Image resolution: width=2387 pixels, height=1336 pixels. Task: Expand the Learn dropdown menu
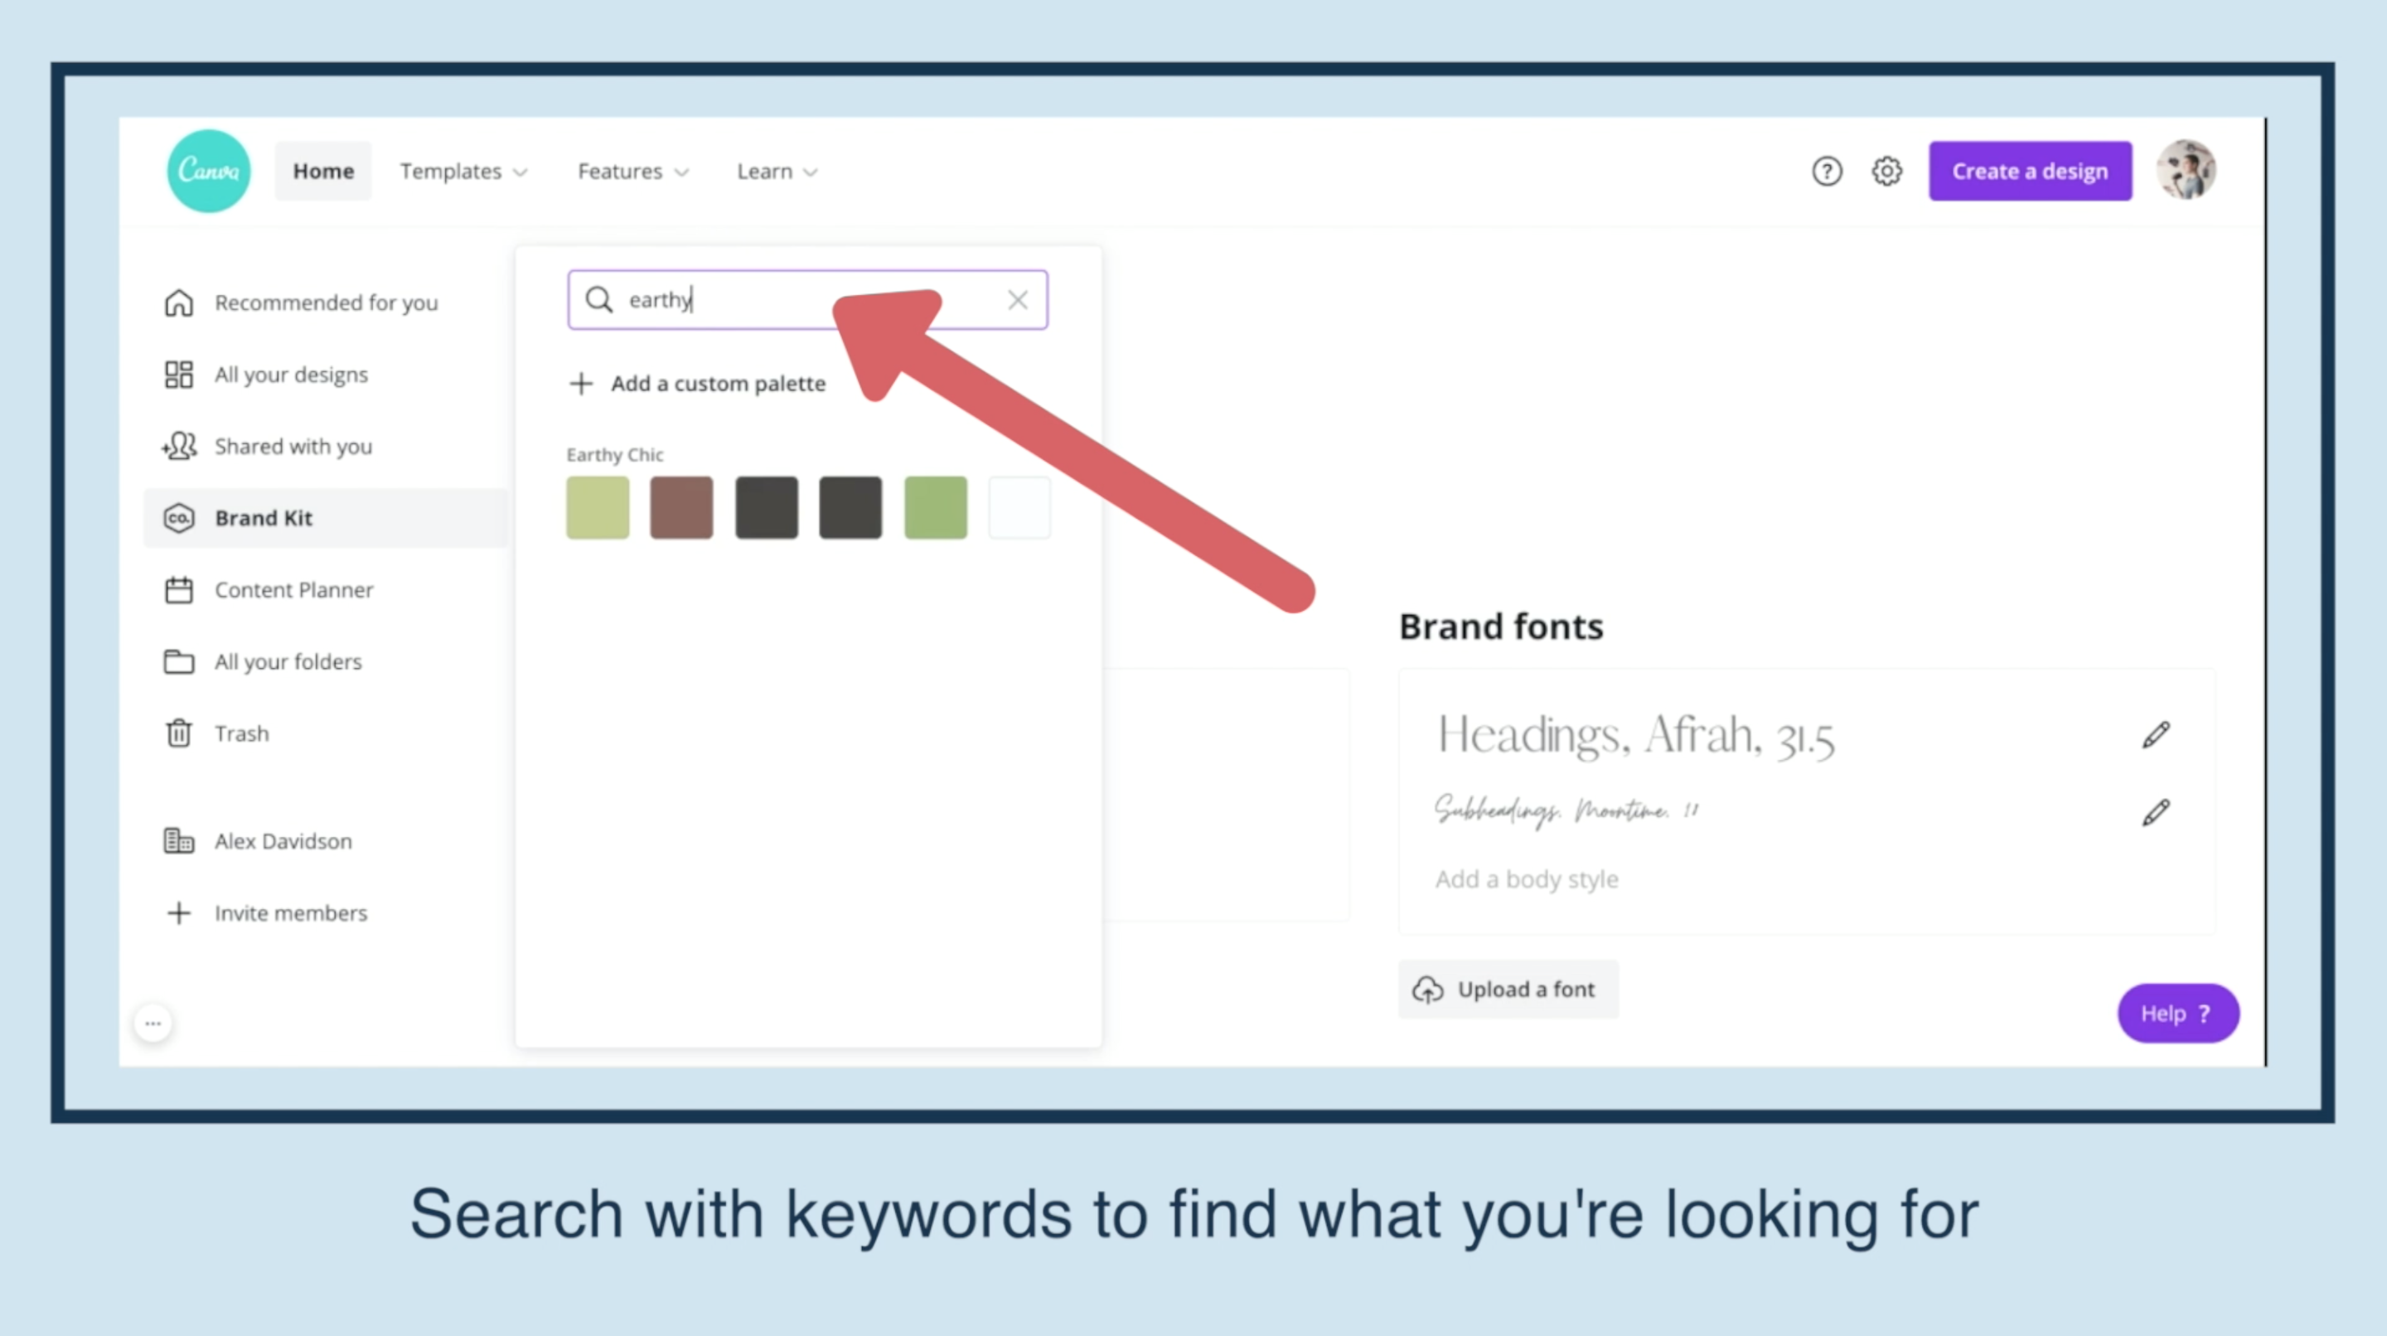click(777, 172)
